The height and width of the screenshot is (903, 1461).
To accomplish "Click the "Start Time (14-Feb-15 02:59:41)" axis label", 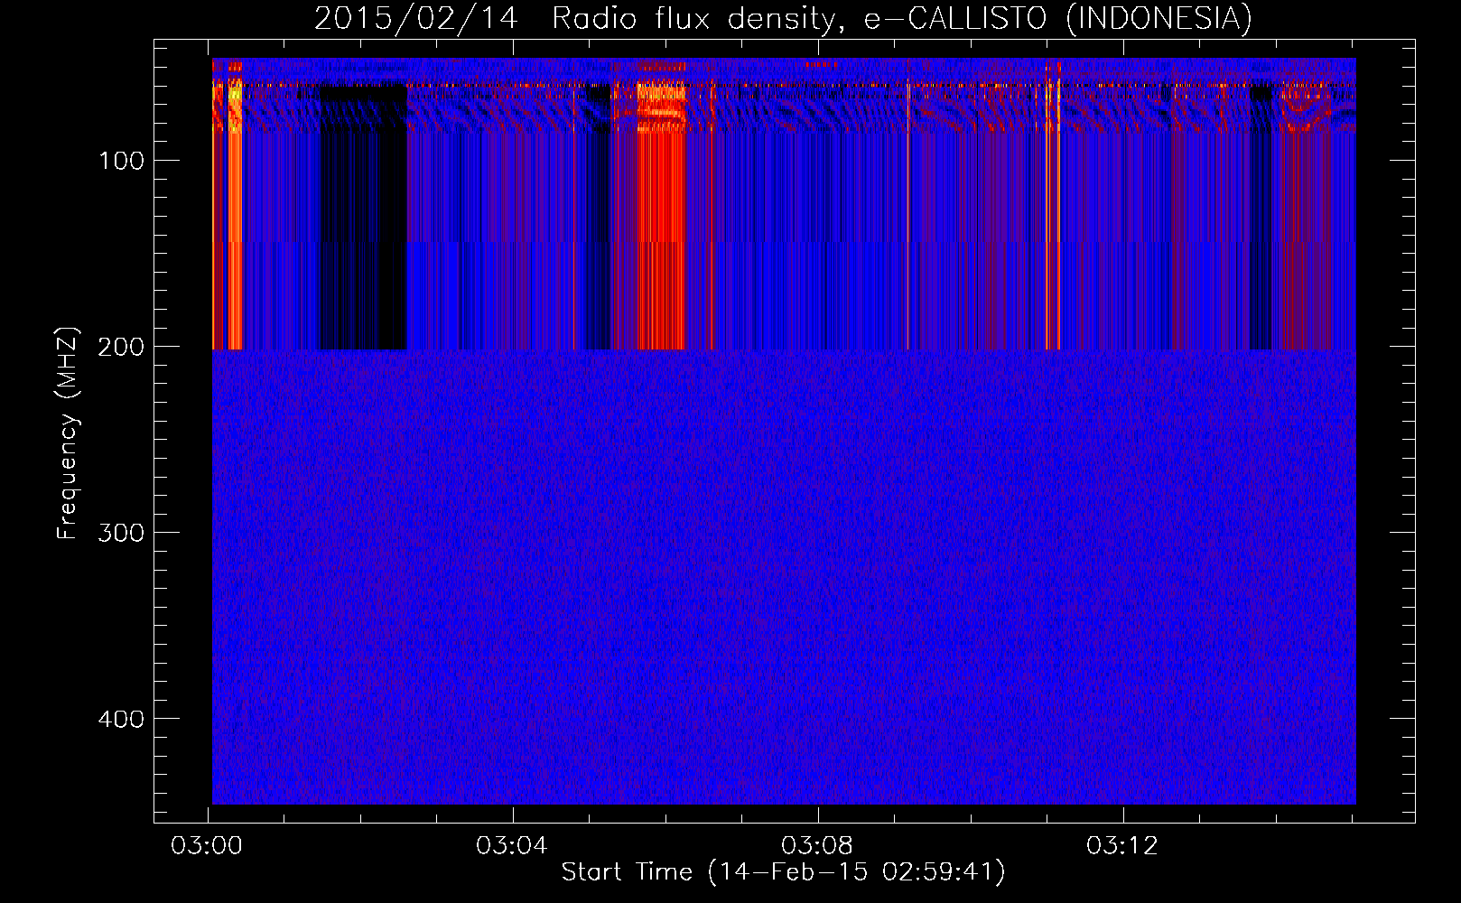I will pyautogui.click(x=783, y=872).
